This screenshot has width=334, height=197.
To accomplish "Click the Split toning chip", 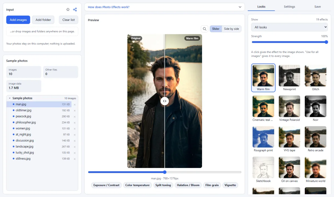I will point(163,185).
